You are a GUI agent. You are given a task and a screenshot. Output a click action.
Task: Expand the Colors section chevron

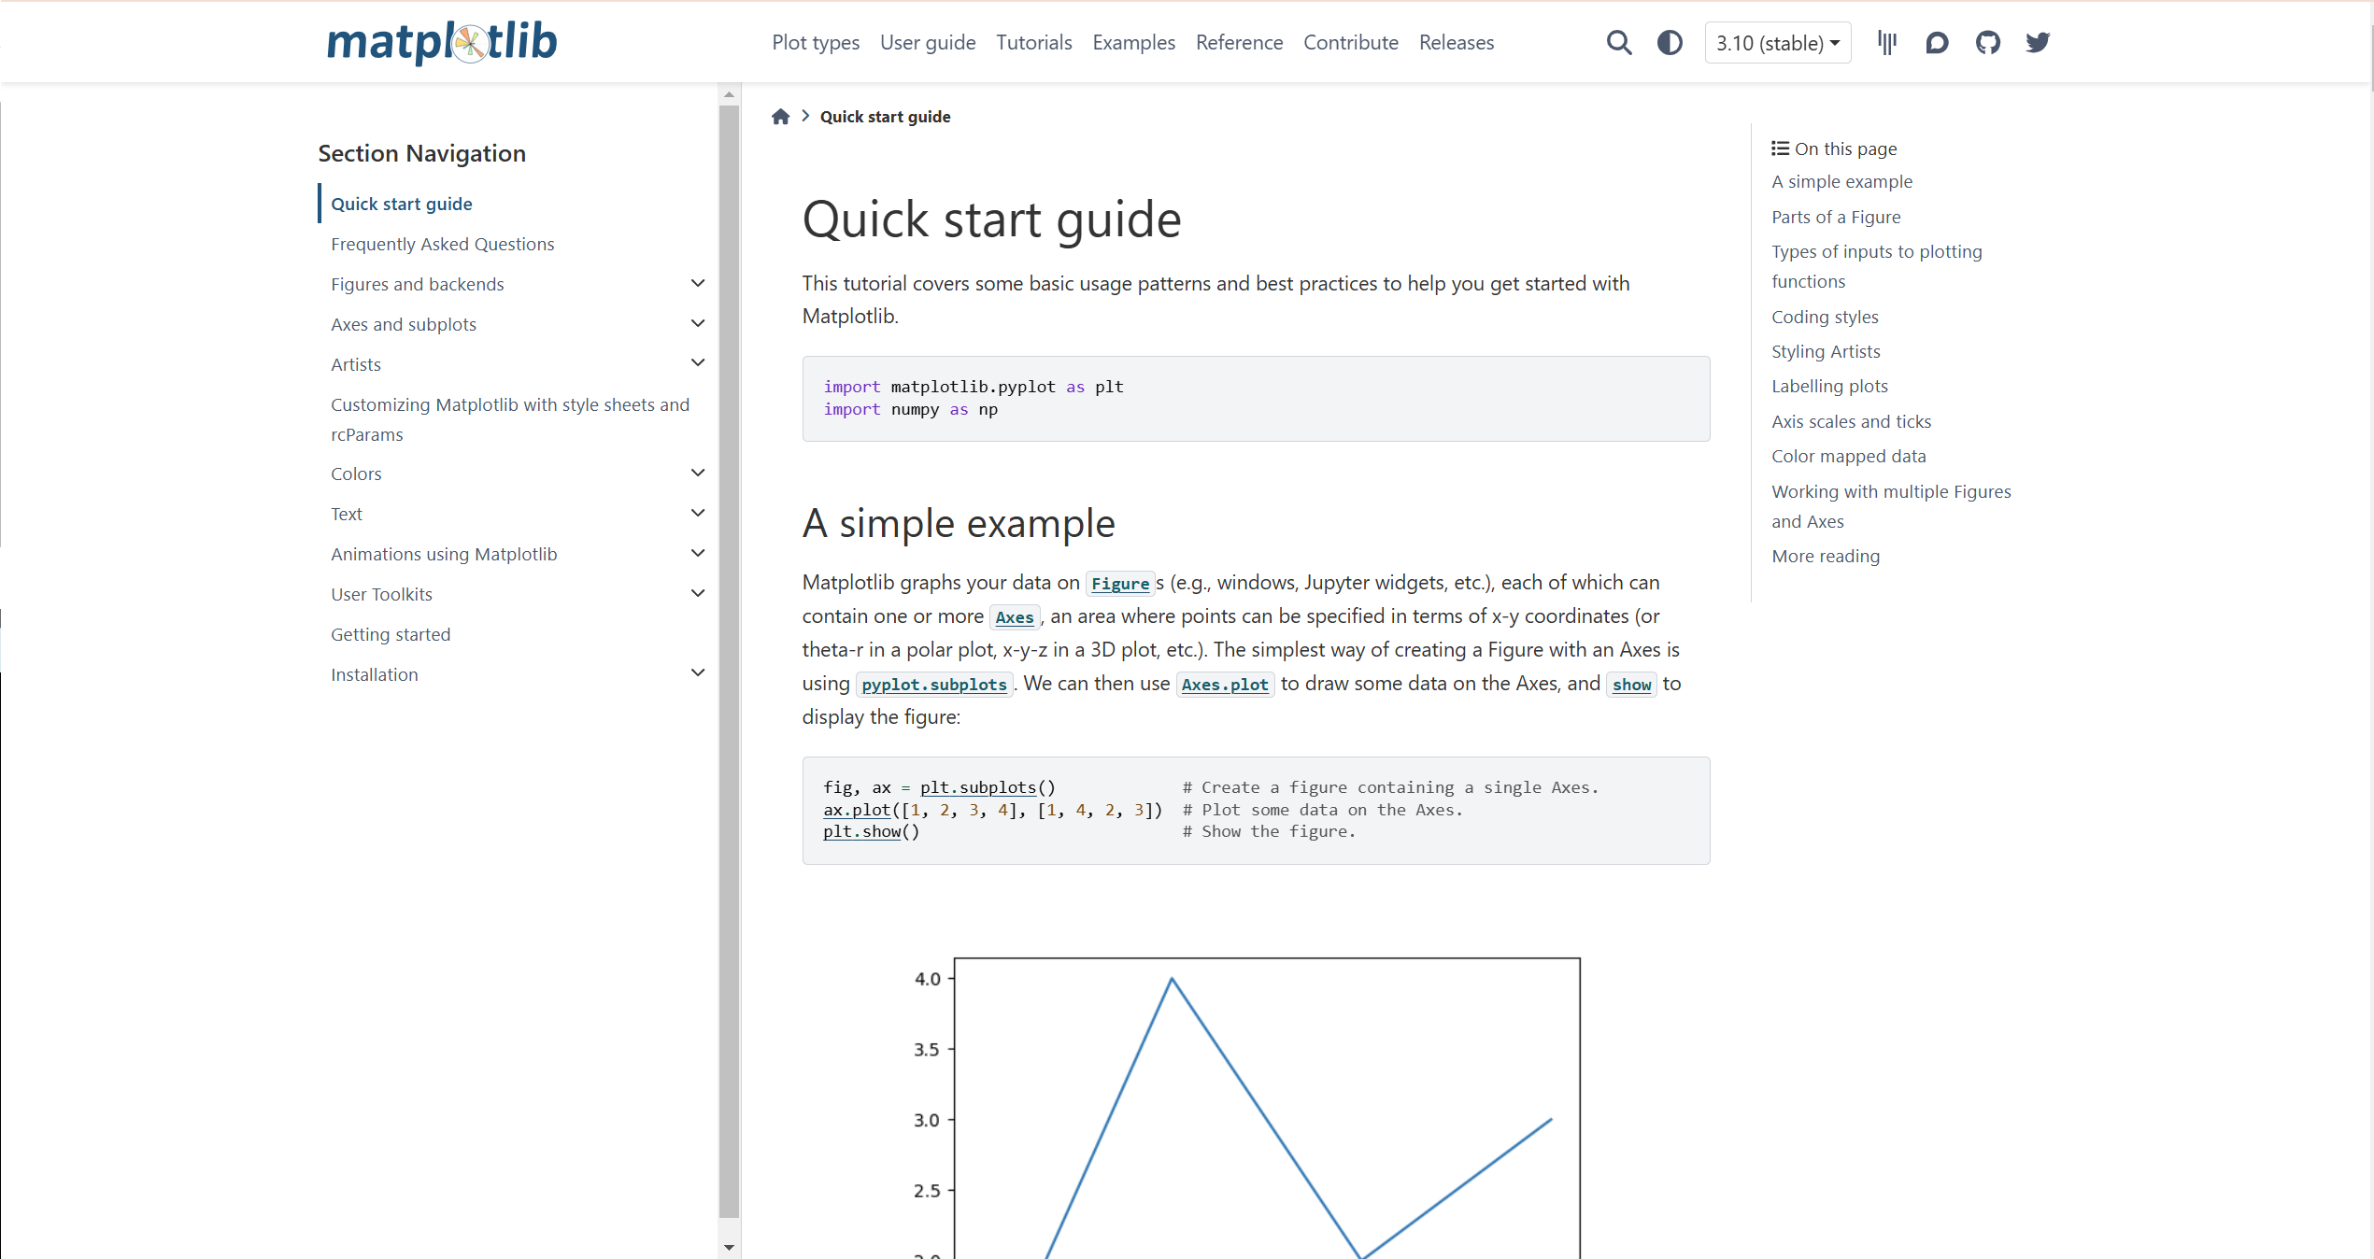[698, 473]
